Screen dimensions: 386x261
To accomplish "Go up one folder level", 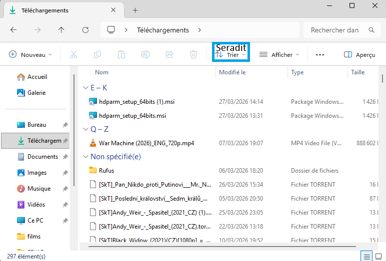I will 61,30.
